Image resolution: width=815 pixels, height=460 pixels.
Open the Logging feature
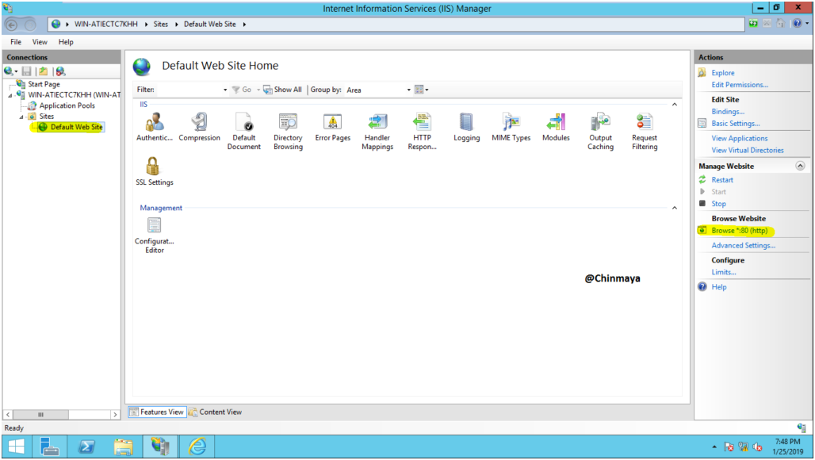466,127
